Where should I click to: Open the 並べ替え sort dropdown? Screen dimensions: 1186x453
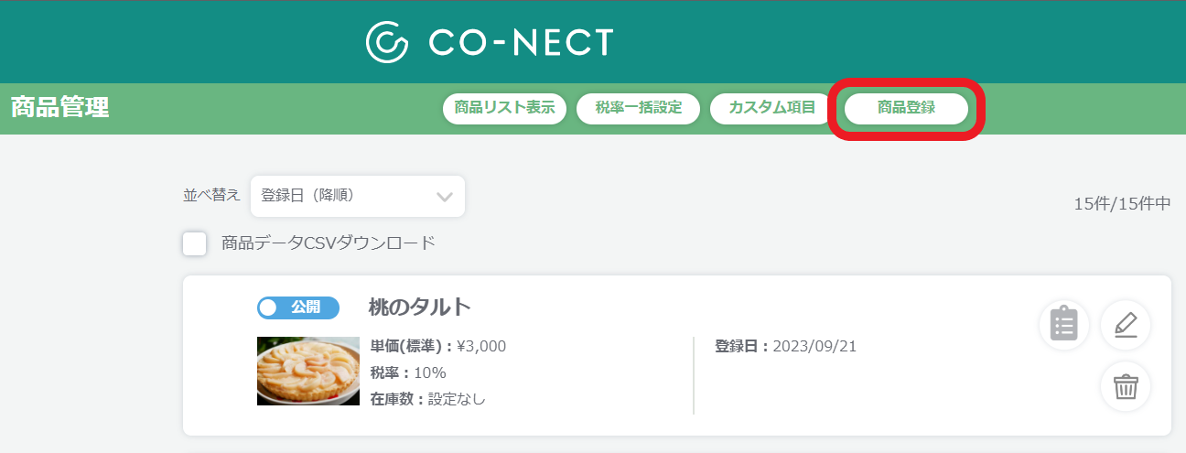coord(358,196)
